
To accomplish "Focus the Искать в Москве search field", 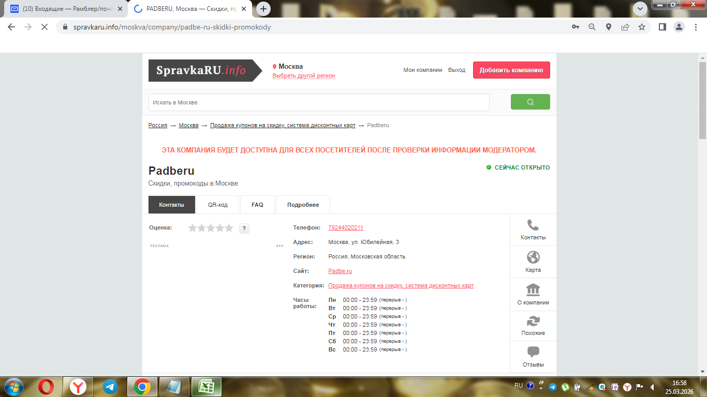I will point(319,102).
